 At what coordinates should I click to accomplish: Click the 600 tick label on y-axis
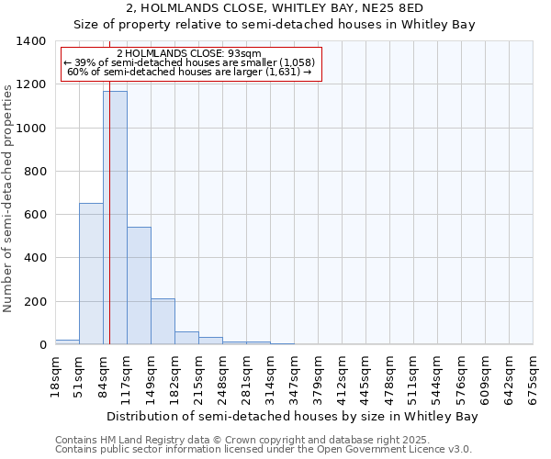(35, 215)
